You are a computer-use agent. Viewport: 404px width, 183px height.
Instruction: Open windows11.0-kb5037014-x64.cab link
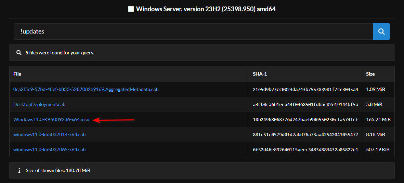pos(50,134)
